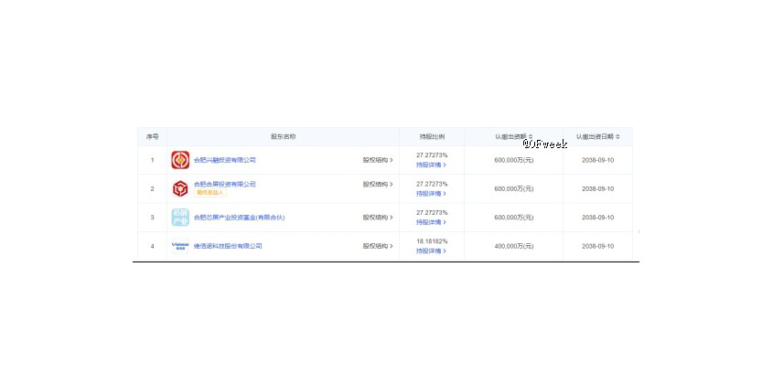
Task: Click serial number 4 in the table
Action: pyautogui.click(x=153, y=246)
